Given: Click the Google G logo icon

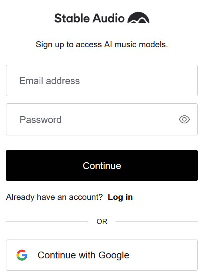Looking at the screenshot, I should tap(22, 255).
